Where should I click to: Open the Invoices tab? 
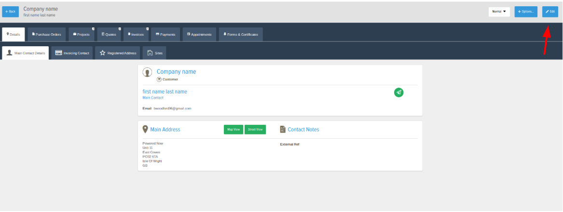(x=136, y=34)
